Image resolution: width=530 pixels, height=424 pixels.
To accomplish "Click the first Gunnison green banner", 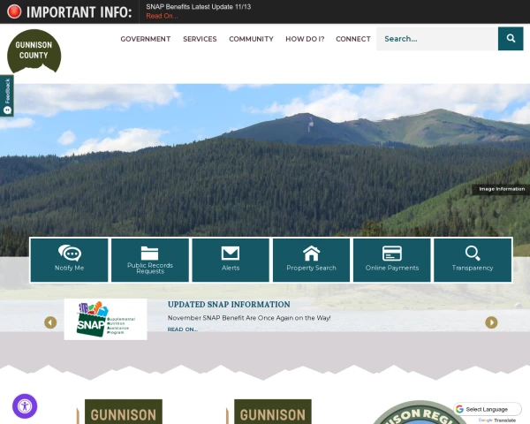I will coord(124,412).
